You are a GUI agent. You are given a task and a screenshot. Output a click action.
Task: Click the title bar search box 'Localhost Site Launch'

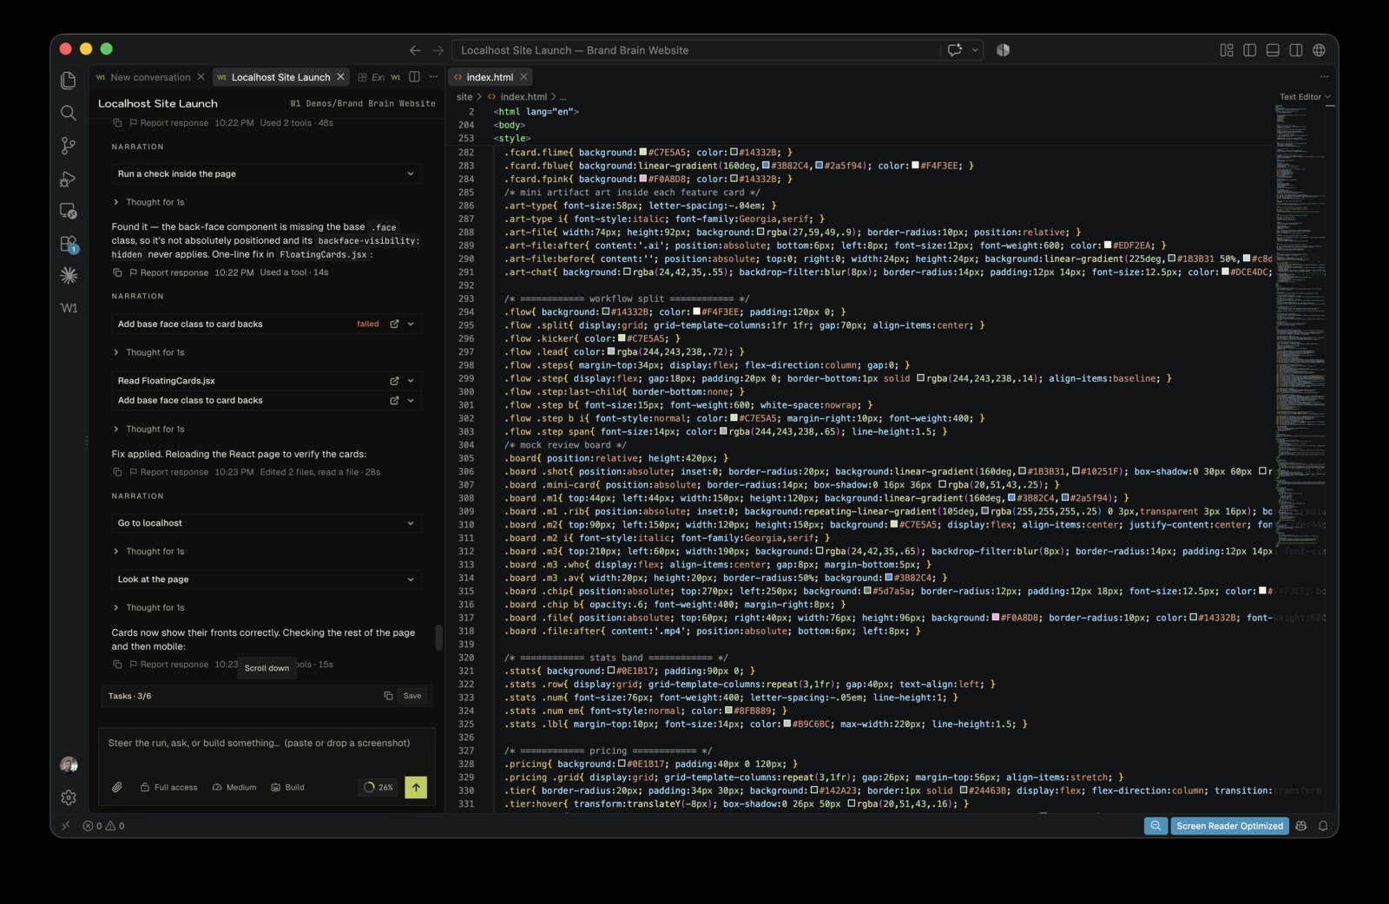tap(695, 50)
